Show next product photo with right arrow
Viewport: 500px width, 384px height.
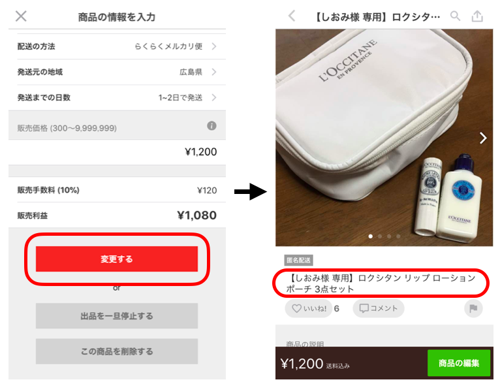click(x=483, y=138)
